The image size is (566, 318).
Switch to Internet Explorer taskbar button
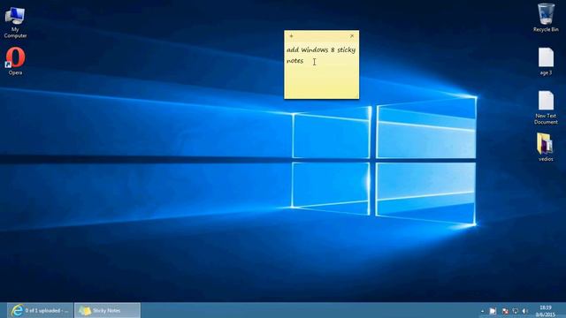(x=40, y=310)
